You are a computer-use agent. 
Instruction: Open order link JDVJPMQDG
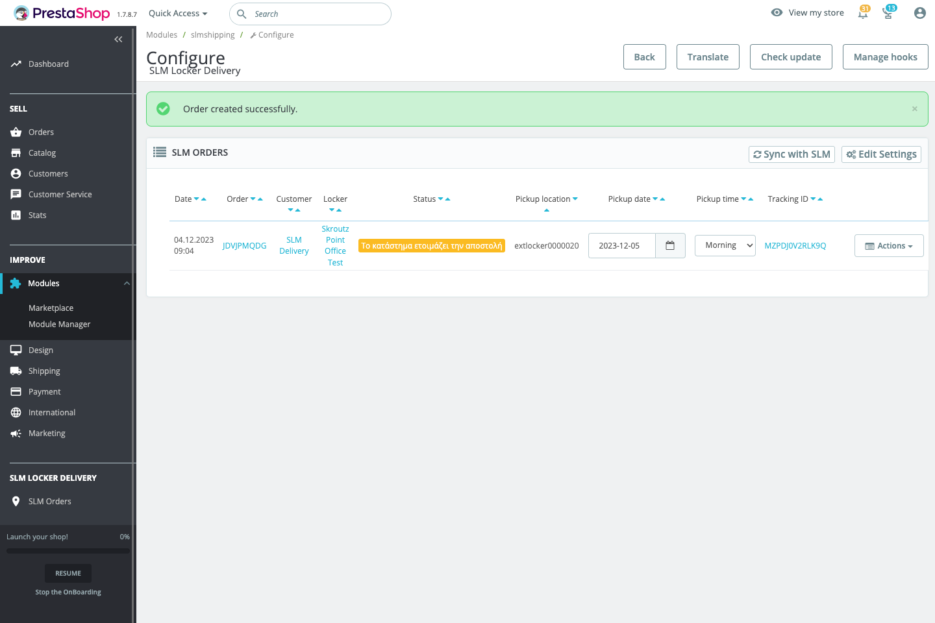244,246
